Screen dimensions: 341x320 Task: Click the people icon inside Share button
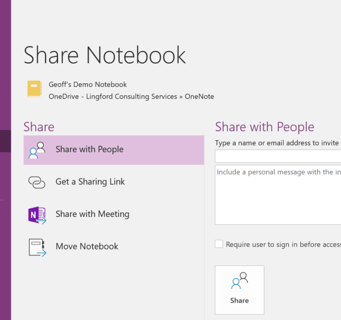[x=239, y=280]
